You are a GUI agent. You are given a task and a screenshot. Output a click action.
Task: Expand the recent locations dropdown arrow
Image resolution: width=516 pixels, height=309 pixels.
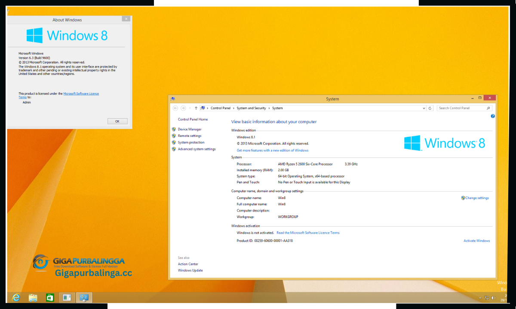tap(190, 109)
